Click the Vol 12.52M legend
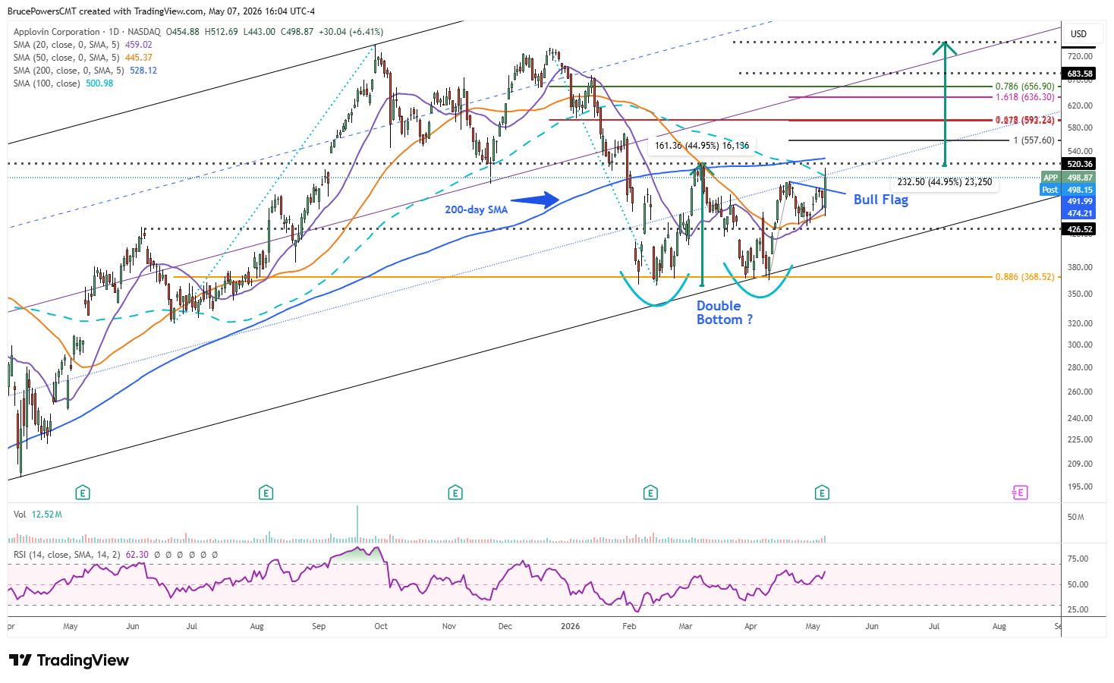The image size is (1114, 683). [x=38, y=515]
